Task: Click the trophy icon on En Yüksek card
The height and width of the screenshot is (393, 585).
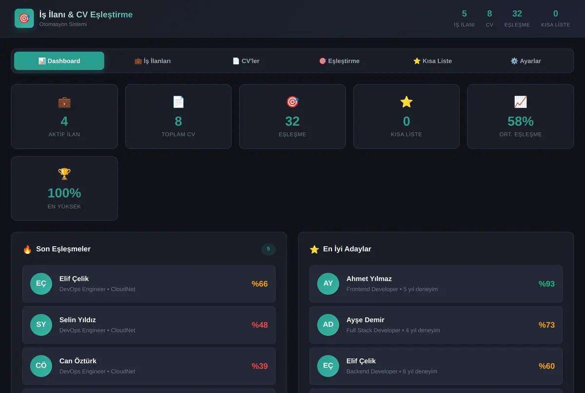Action: pyautogui.click(x=64, y=174)
